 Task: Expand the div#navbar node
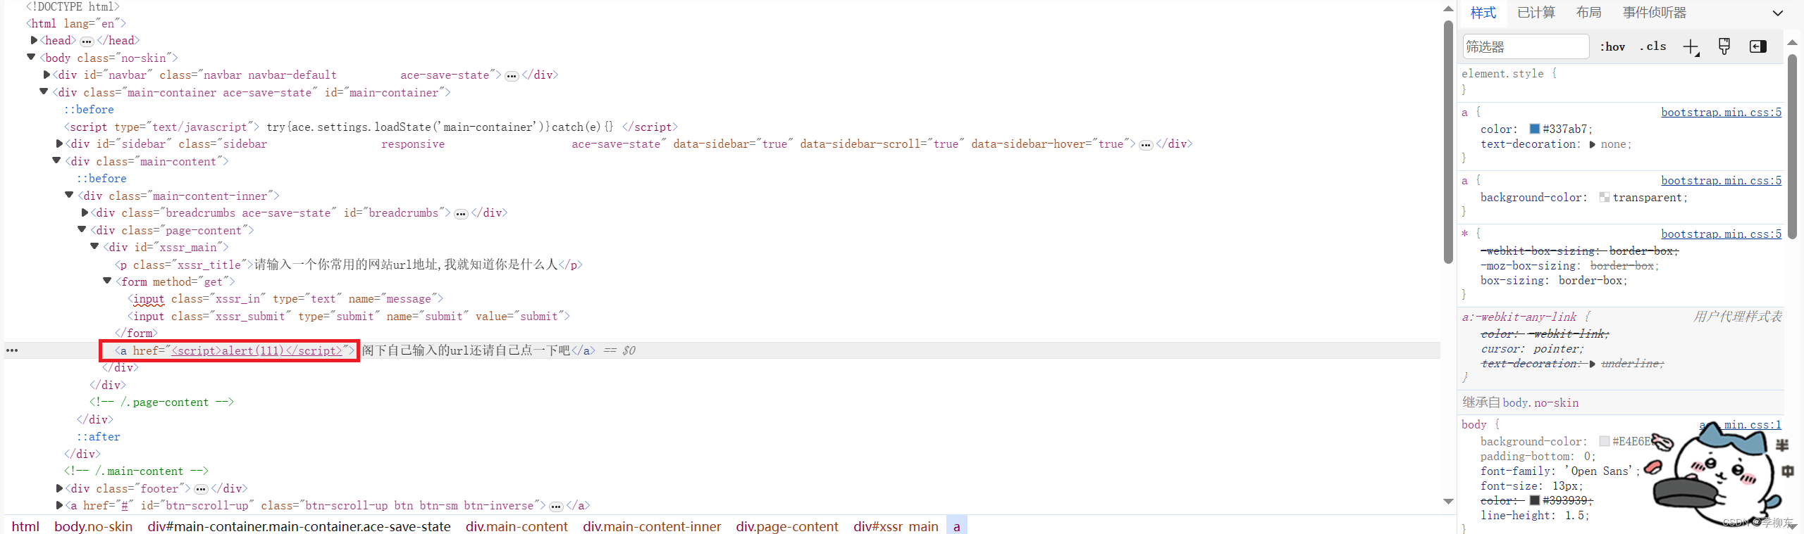47,75
